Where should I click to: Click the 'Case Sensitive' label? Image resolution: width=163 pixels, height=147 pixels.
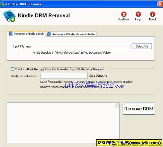coord(98,76)
